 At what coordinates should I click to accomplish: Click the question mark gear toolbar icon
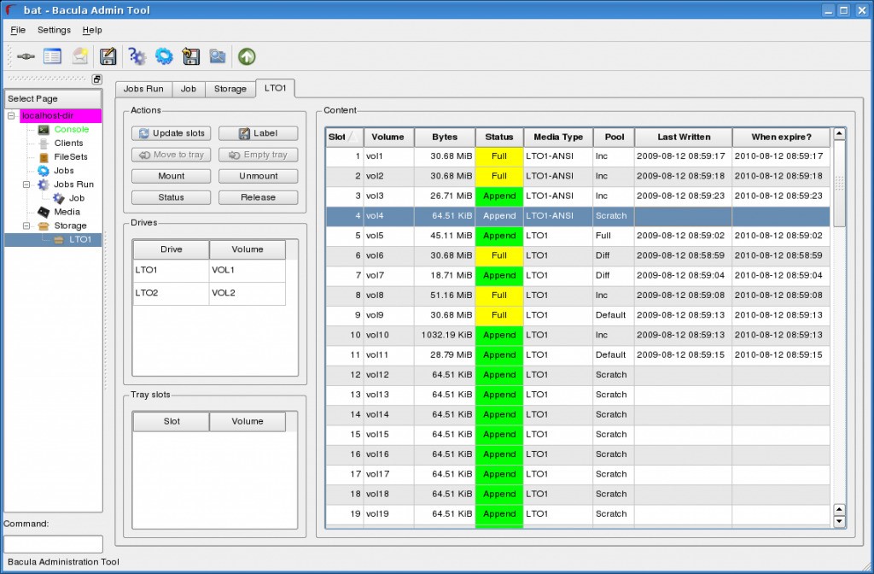[137, 57]
